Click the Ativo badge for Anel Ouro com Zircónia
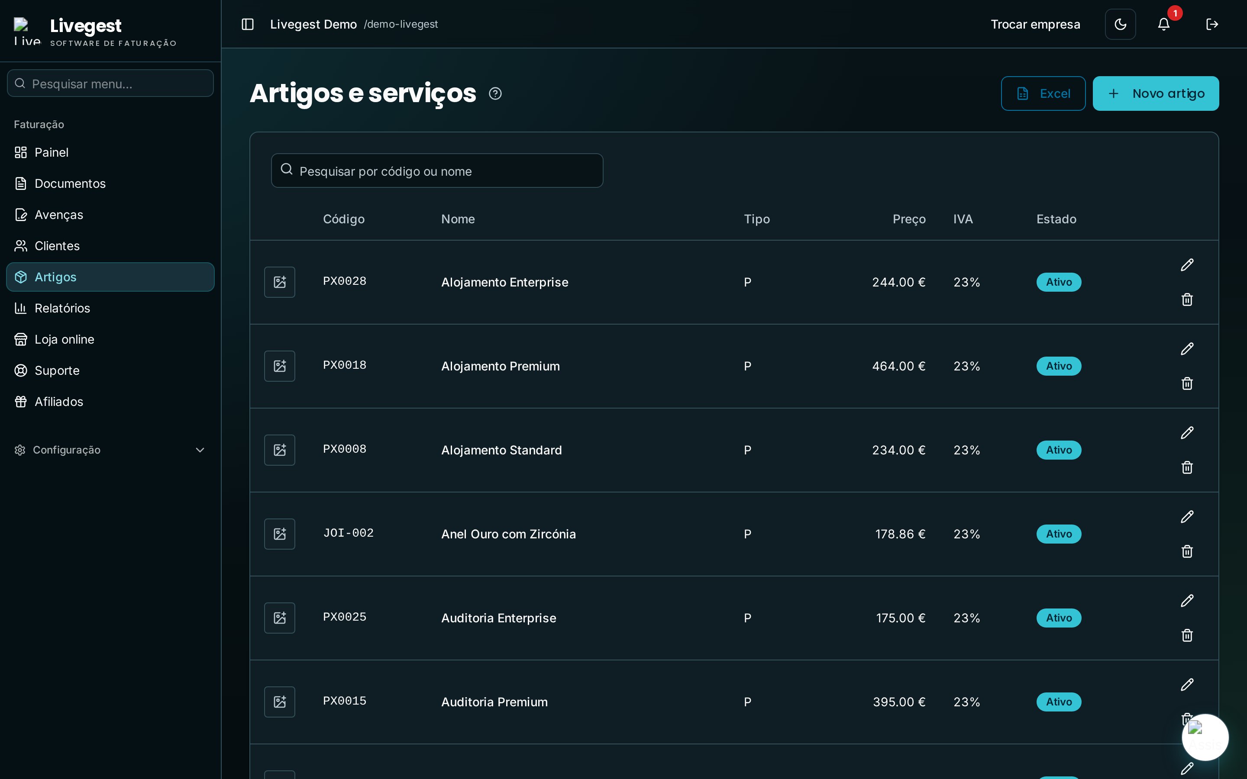This screenshot has height=779, width=1247. 1059,534
